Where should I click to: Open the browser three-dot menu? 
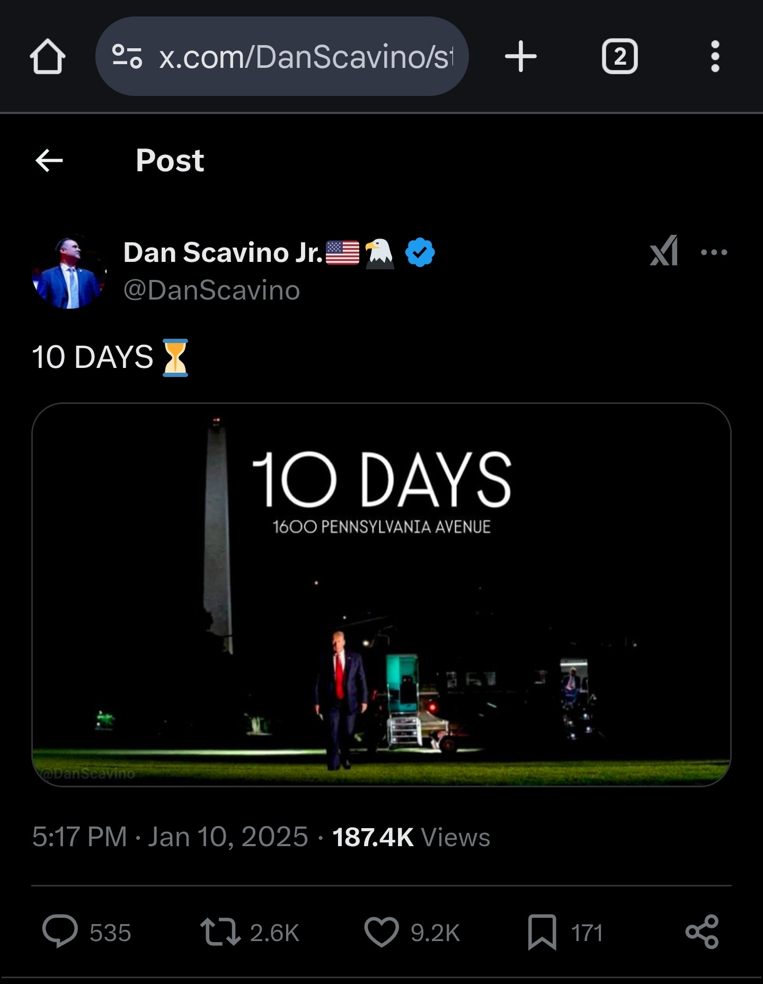click(715, 57)
